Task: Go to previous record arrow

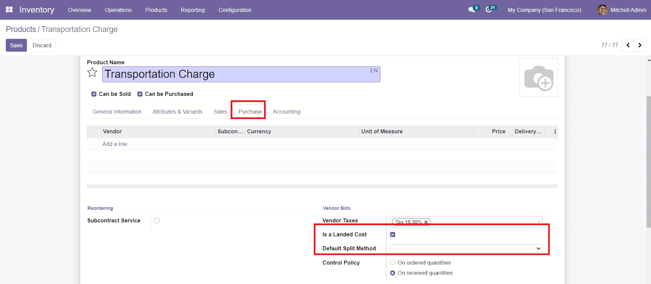Action: point(628,45)
